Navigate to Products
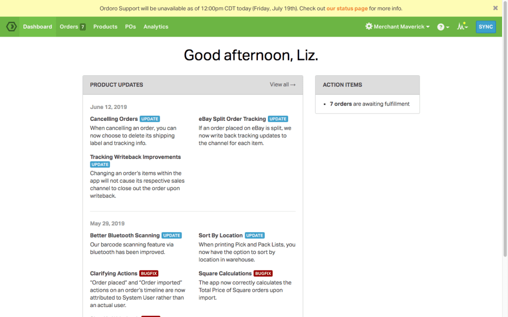 pyautogui.click(x=105, y=27)
